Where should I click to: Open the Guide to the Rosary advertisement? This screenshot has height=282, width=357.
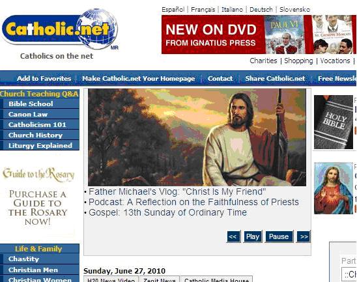point(38,196)
